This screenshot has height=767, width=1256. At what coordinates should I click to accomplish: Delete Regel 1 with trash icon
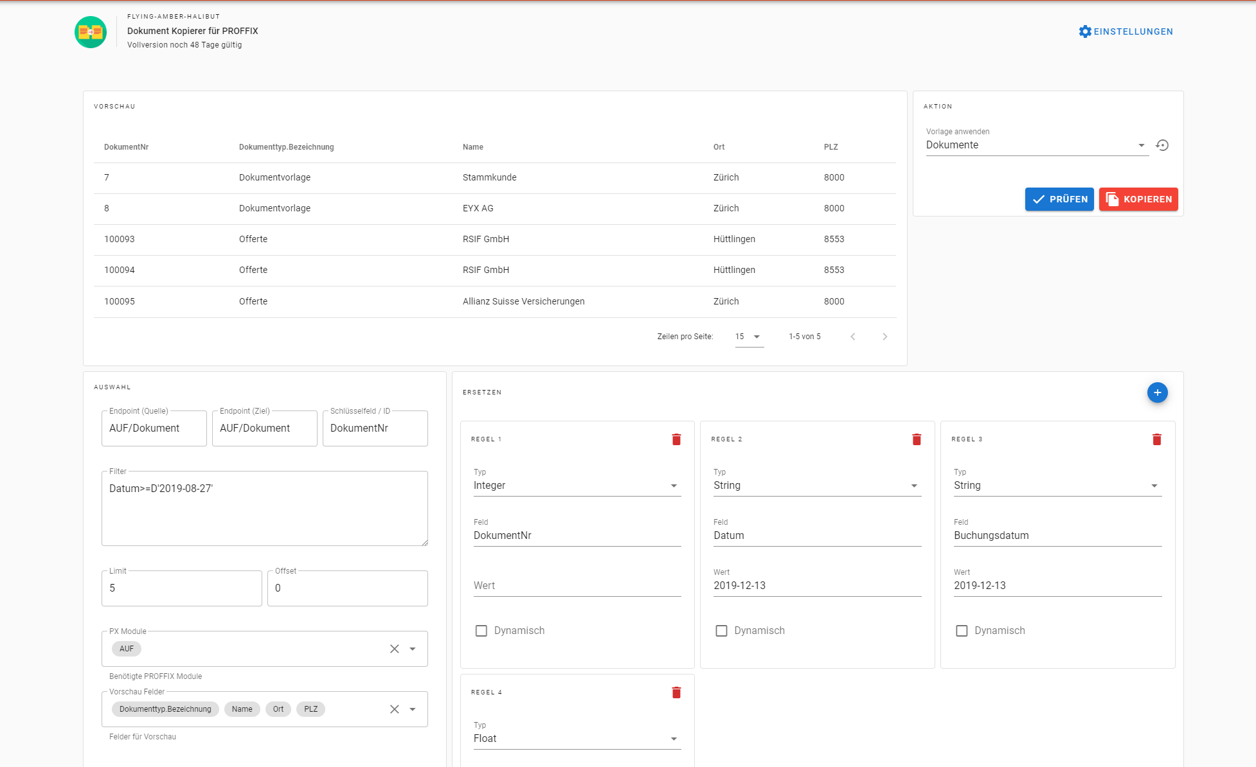point(676,439)
